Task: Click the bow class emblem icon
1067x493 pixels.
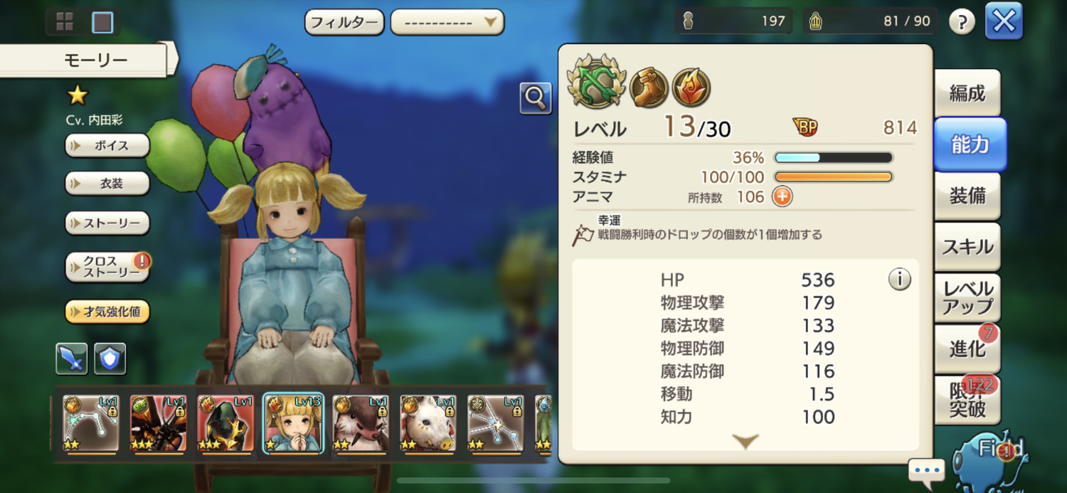Action: tap(597, 80)
